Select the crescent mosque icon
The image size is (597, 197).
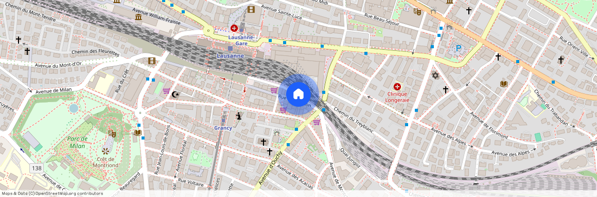[175, 94]
